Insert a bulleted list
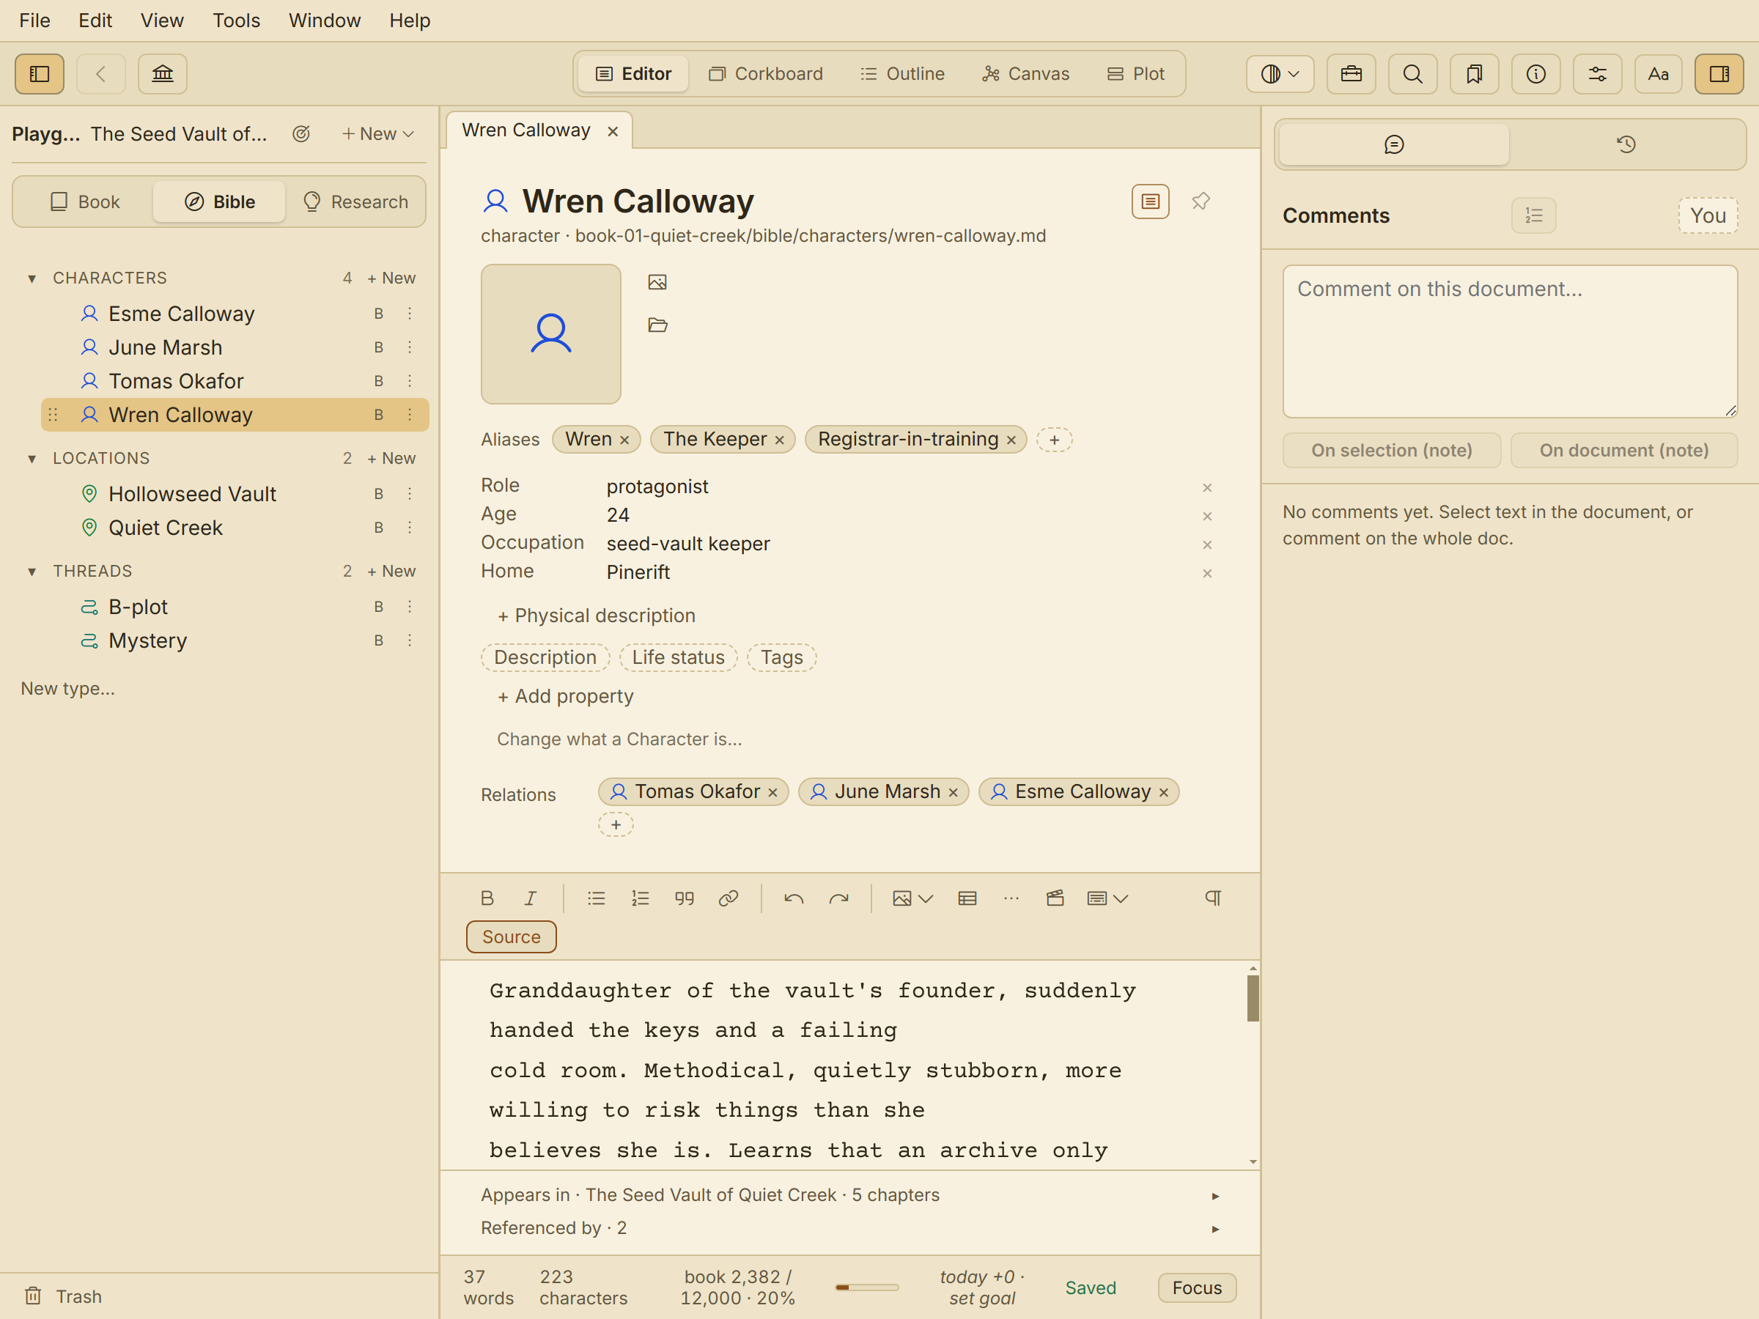1759x1319 pixels. [597, 898]
